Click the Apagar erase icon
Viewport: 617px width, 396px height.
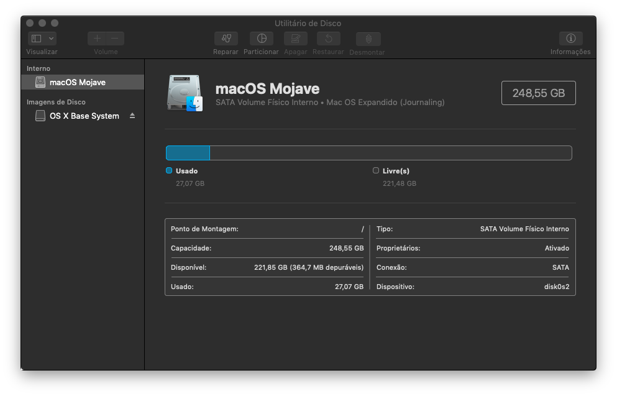coord(296,39)
